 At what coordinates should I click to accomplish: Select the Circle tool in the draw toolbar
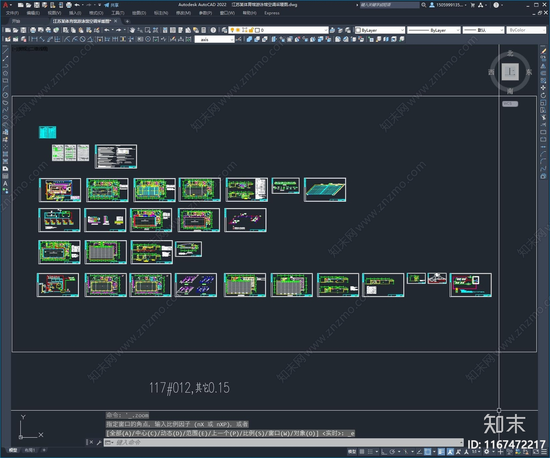[5, 95]
